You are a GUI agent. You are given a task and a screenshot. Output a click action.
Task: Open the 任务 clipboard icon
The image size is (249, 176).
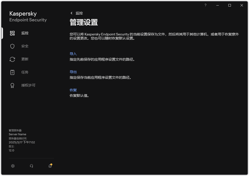pos(12,72)
